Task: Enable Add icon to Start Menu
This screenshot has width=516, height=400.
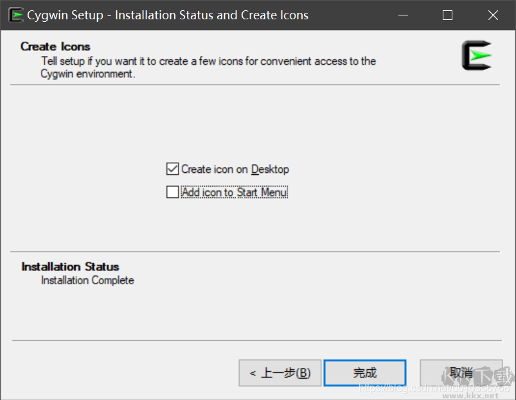Action: click(172, 191)
